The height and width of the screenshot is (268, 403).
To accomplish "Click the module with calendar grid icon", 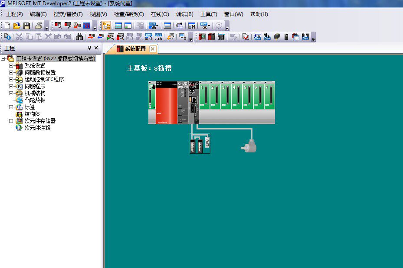I will point(296,37).
